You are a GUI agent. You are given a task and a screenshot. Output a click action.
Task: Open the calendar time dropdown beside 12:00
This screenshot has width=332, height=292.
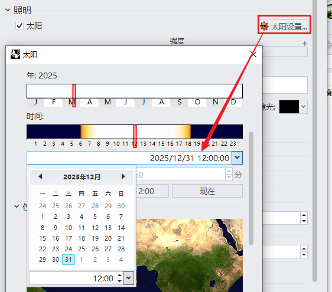pyautogui.click(x=129, y=278)
